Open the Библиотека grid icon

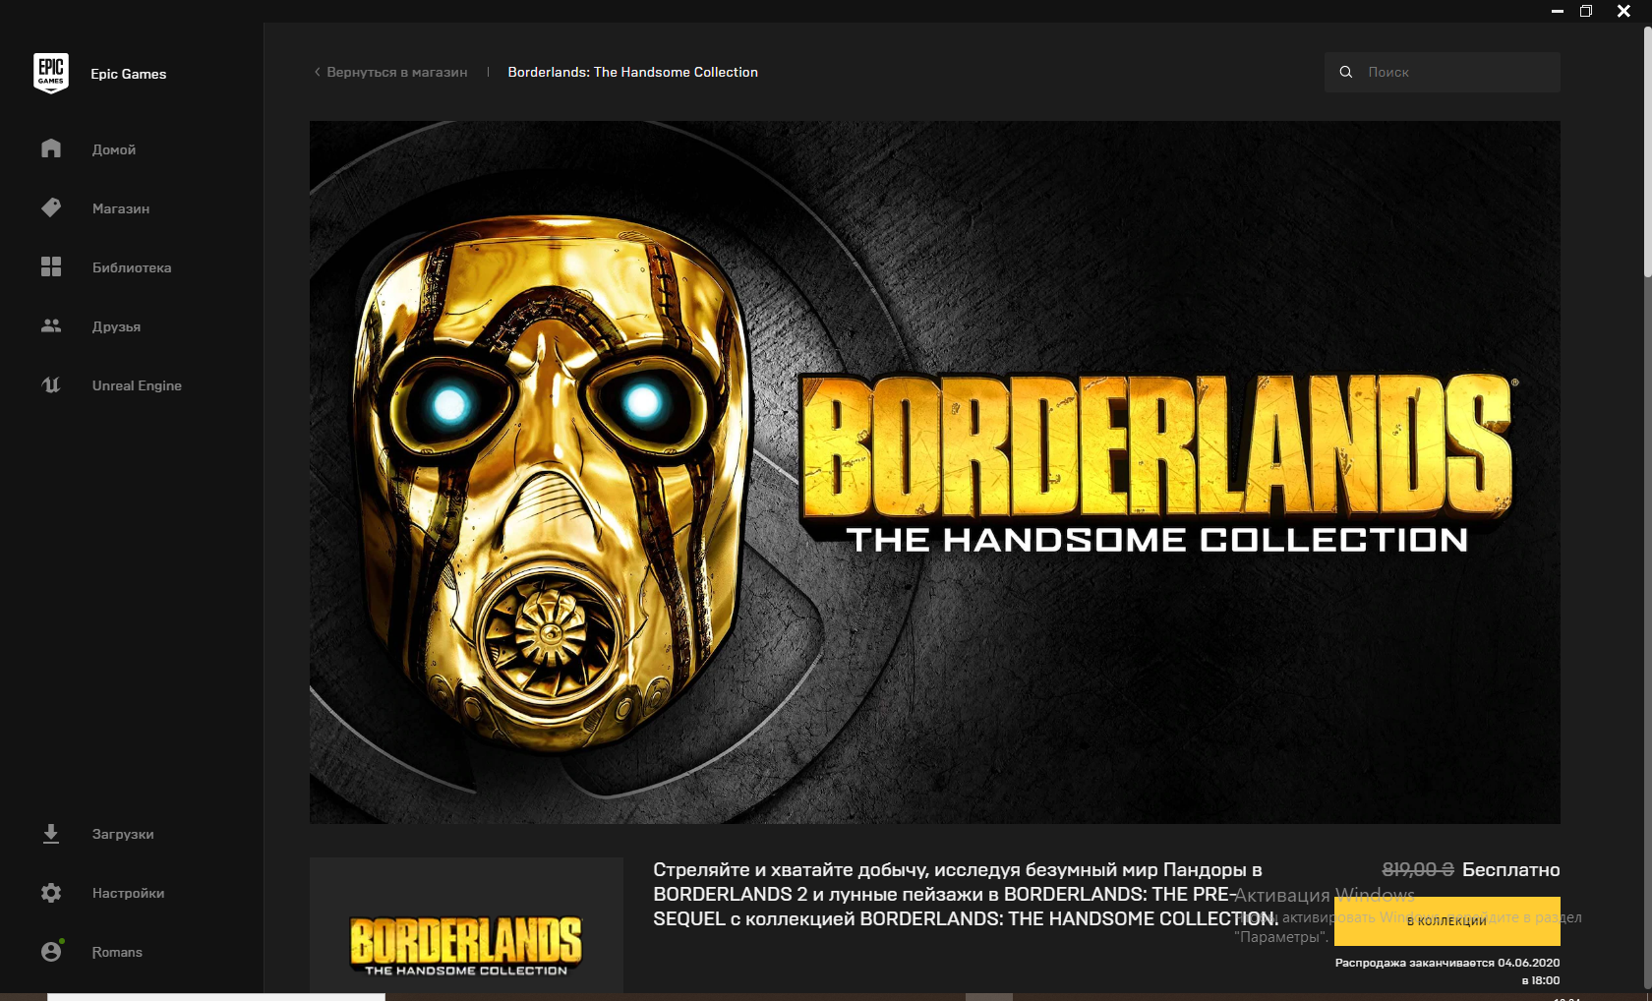[51, 266]
